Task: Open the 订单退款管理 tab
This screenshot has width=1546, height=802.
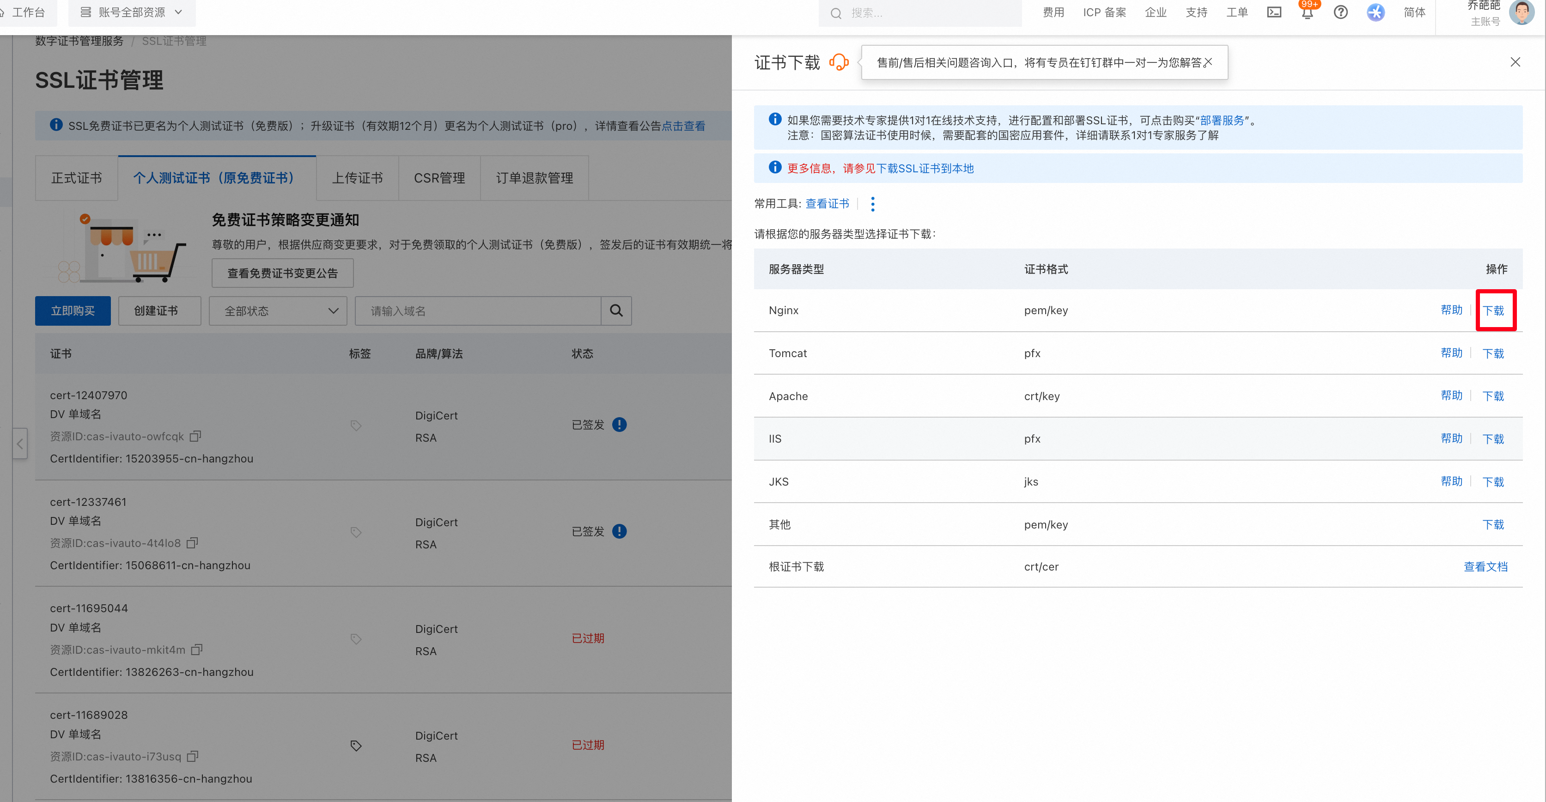Action: click(x=534, y=178)
